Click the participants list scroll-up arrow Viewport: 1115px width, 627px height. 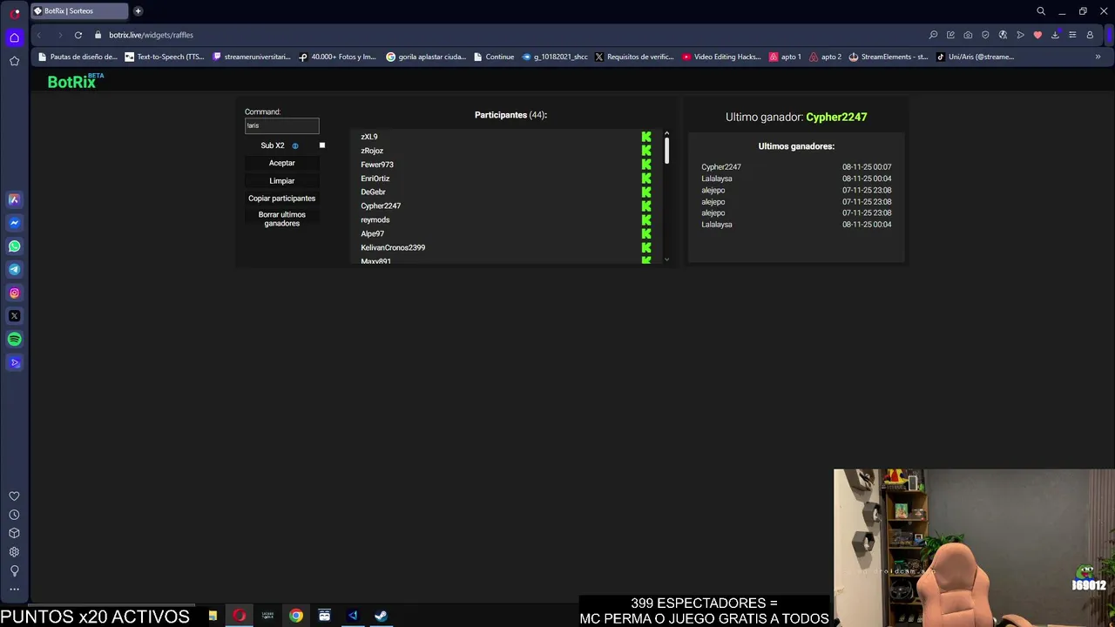pos(666,134)
